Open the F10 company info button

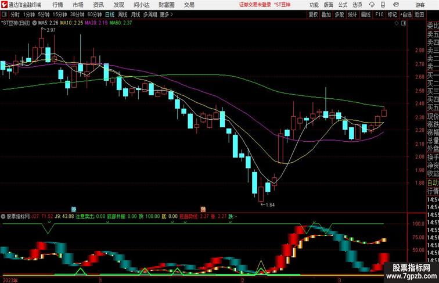click(x=379, y=15)
